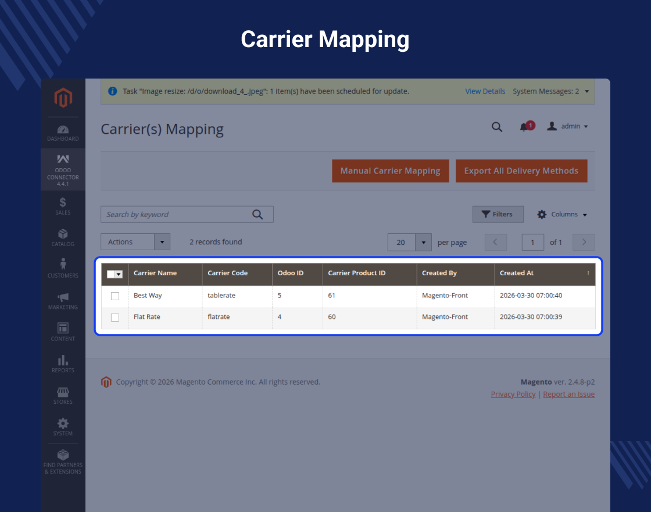Viewport: 651px width, 512px height.
Task: Open the Report an Issue link
Action: tap(569, 394)
